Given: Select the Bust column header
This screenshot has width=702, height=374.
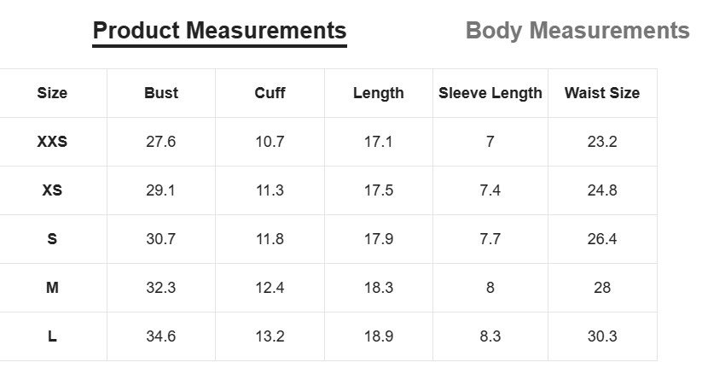Looking at the screenshot, I should (x=161, y=93).
